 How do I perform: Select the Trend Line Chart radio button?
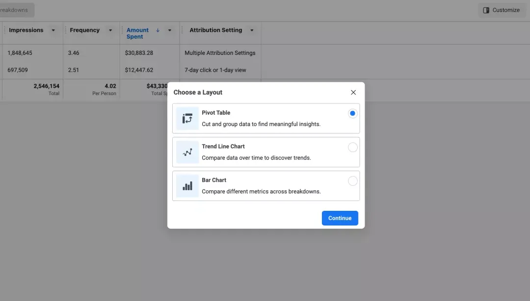click(352, 147)
